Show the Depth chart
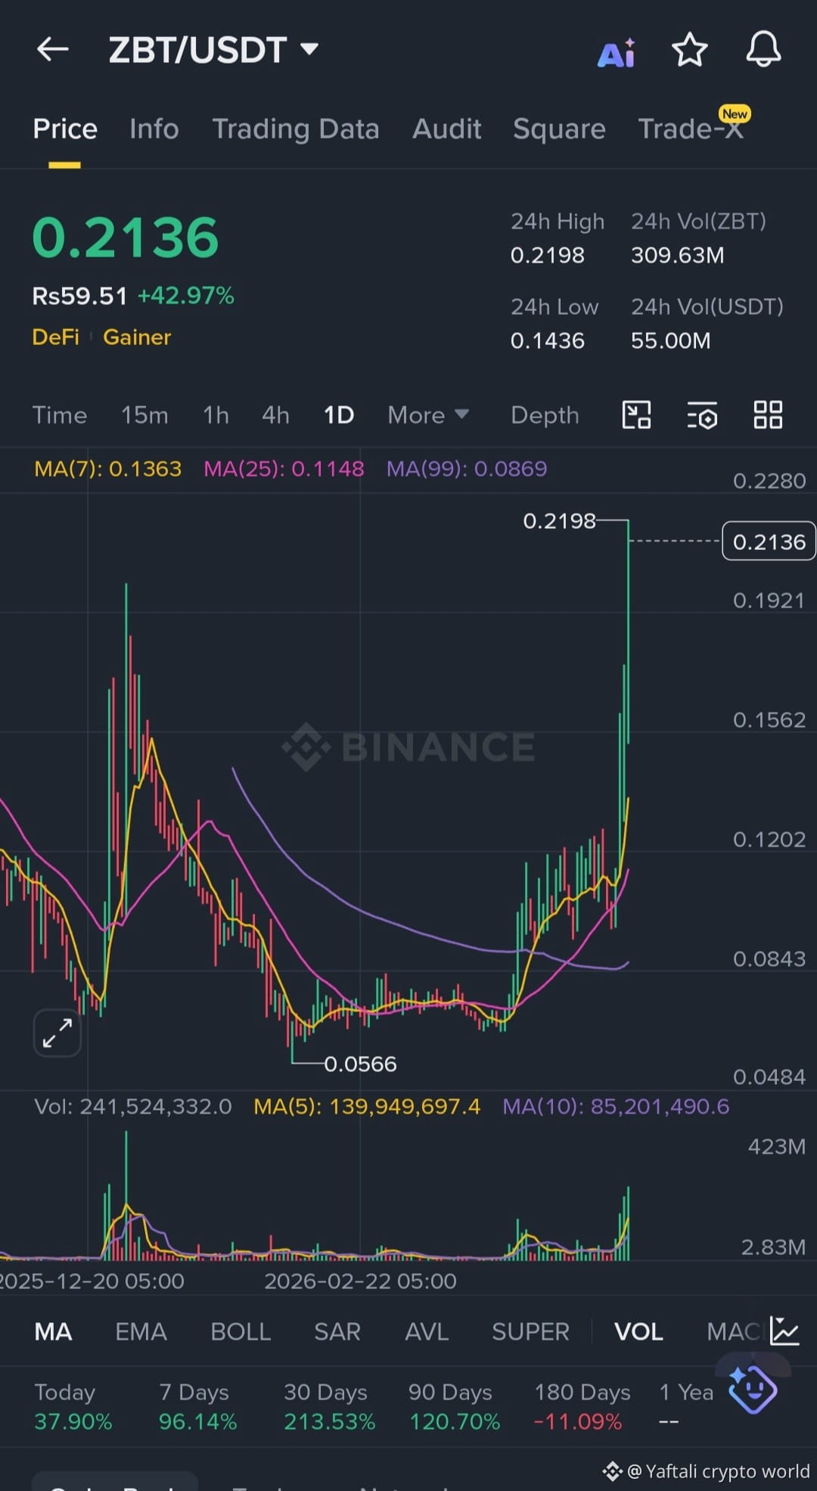 click(545, 415)
